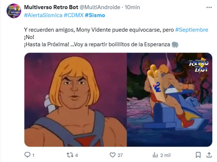This screenshot has width=217, height=162.
Task: Open the left He-Man face image
Action: 75,100
